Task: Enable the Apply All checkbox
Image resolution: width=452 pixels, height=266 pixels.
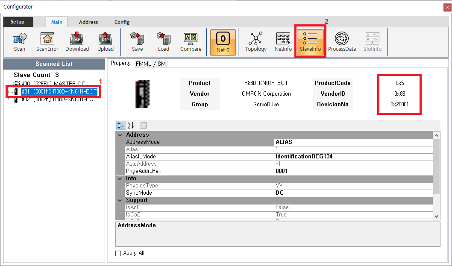Action: click(118, 253)
